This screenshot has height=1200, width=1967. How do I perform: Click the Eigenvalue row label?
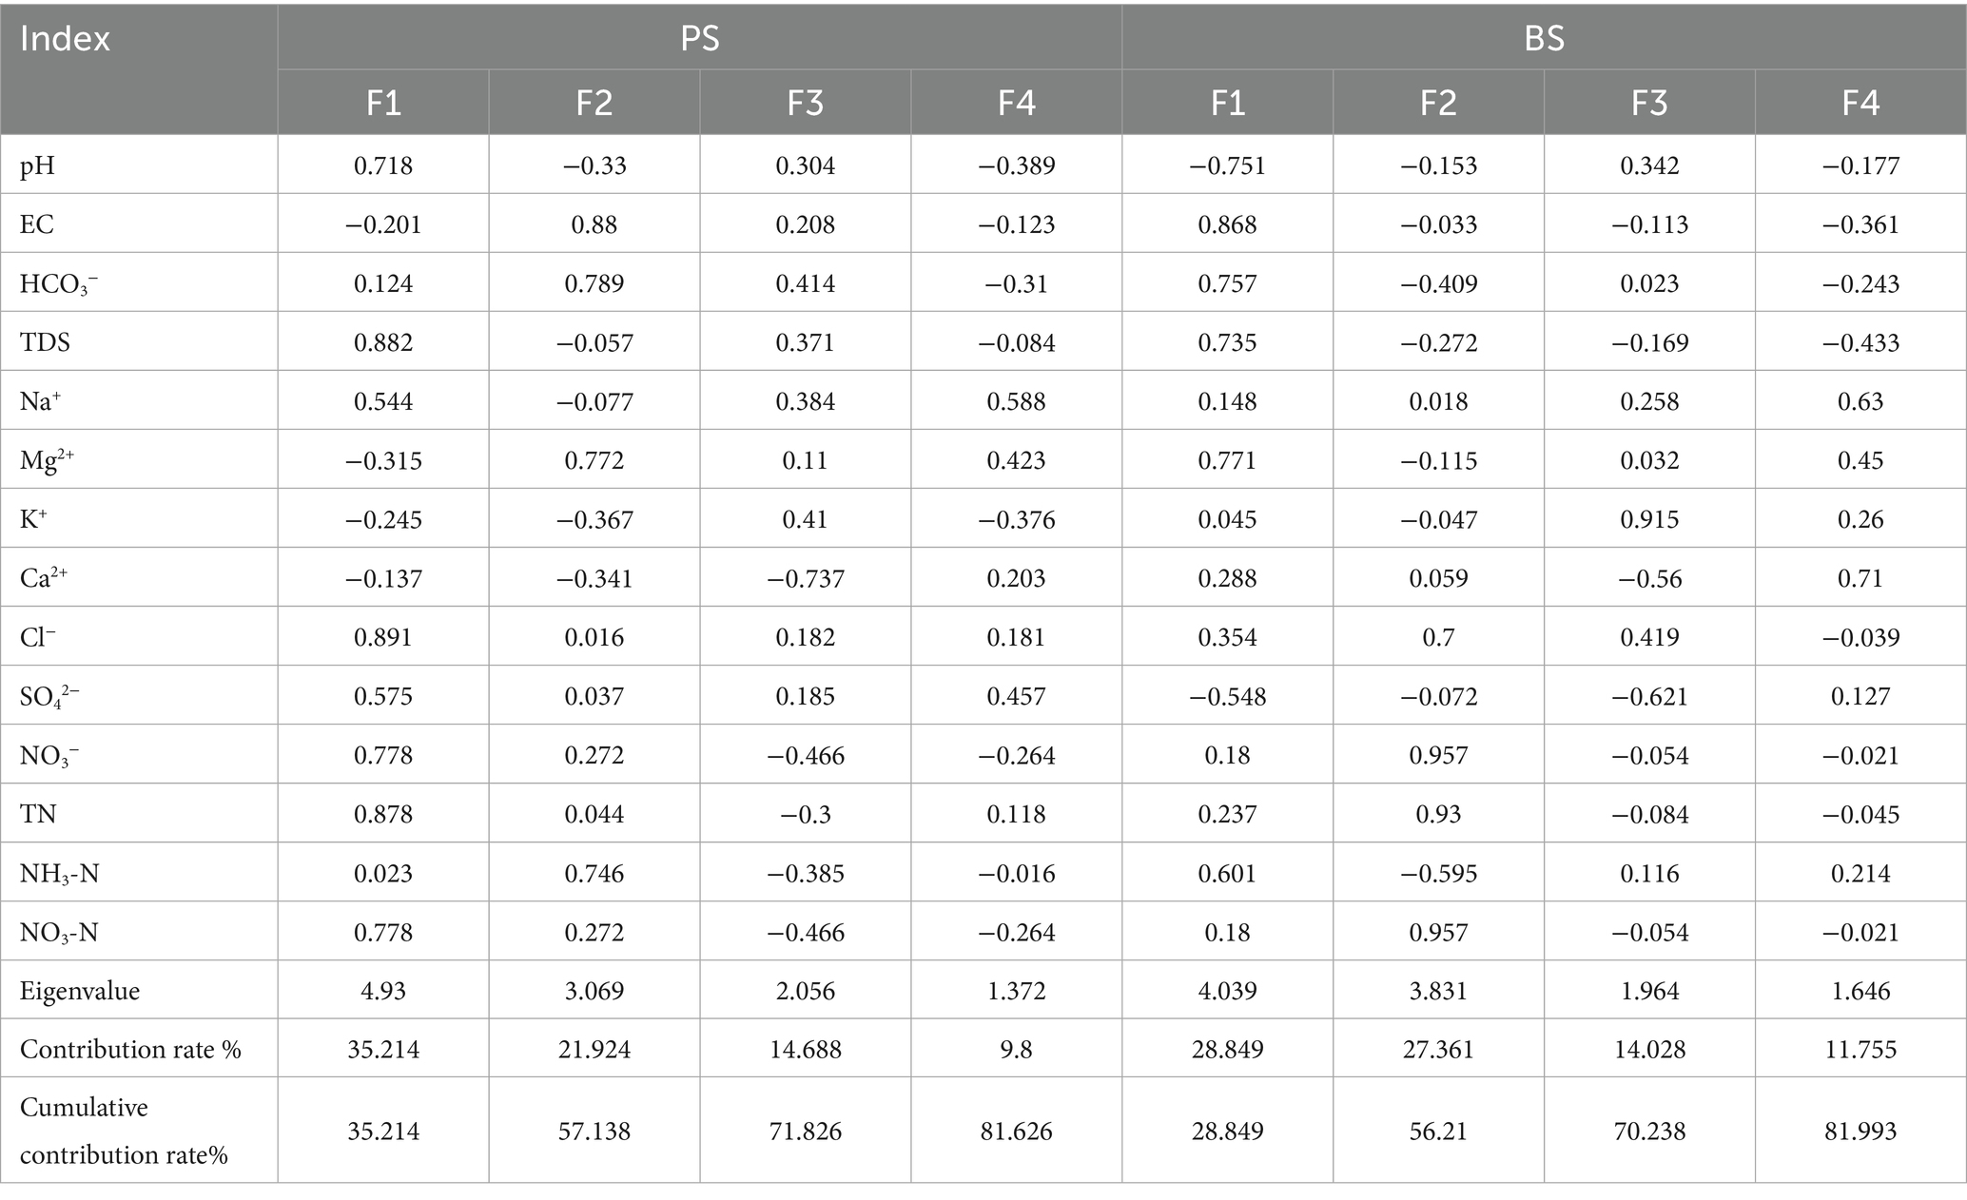(x=80, y=991)
